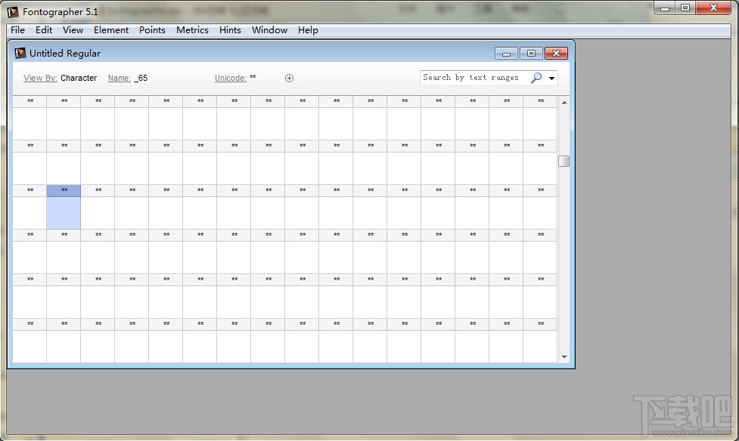739x441 pixels.
Task: Select the highlighted glyph cell _65
Action: click(64, 207)
